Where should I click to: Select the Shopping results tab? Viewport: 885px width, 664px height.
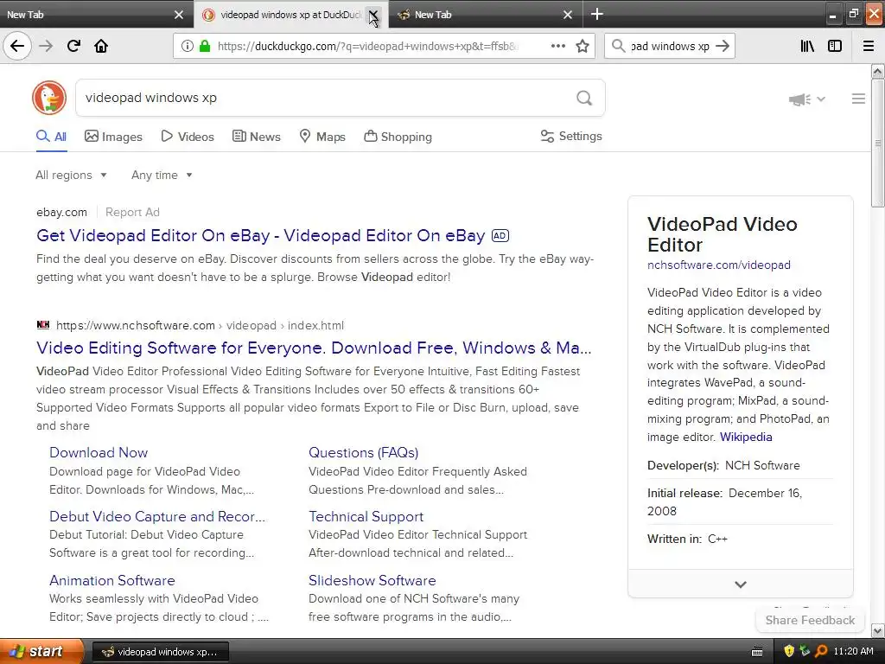tap(398, 137)
